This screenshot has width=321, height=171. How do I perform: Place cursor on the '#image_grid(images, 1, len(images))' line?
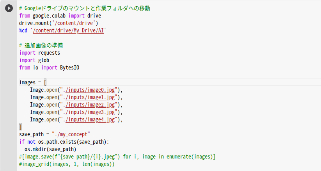(x=67, y=164)
